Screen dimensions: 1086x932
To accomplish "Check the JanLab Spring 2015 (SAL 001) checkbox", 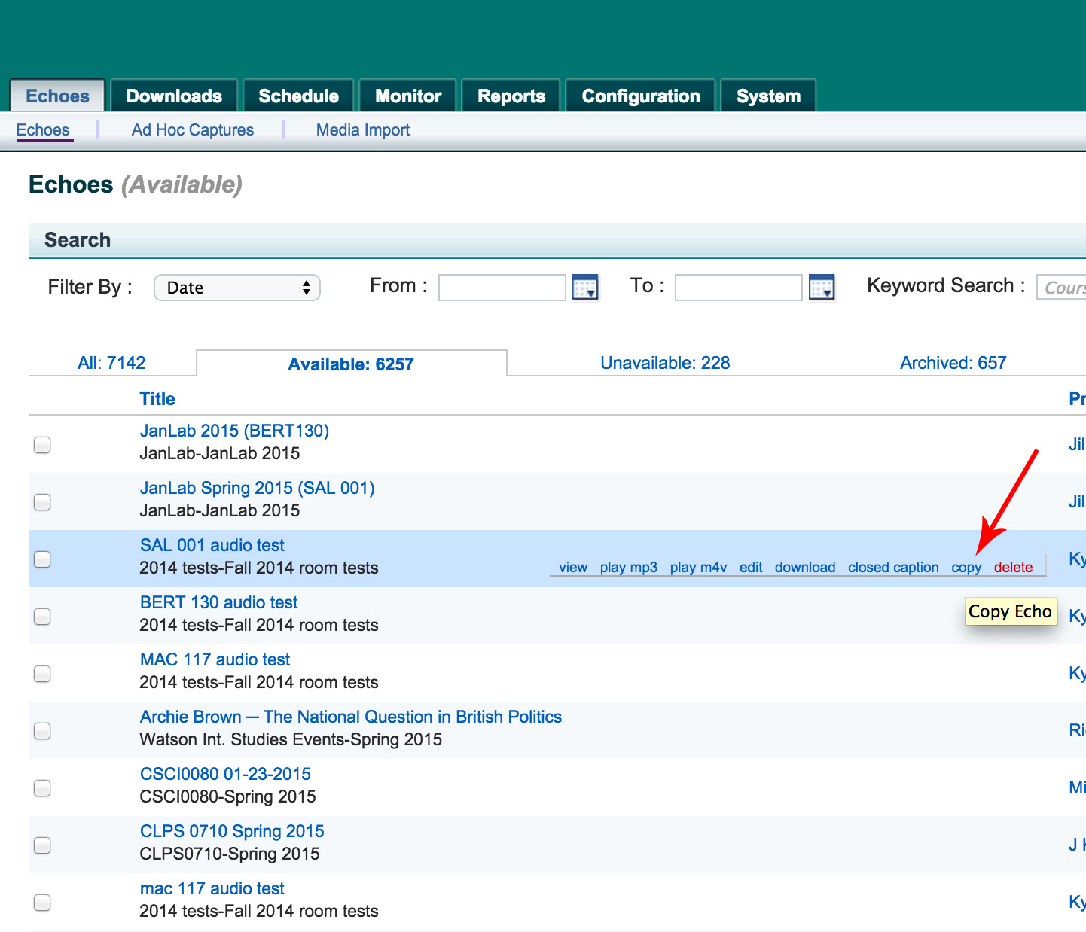I will (42, 502).
